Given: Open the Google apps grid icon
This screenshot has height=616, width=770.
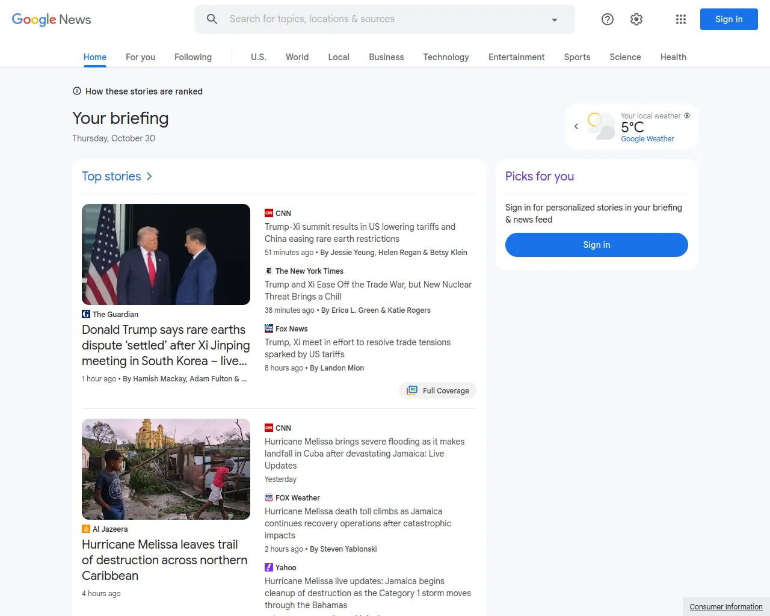Looking at the screenshot, I should point(681,19).
